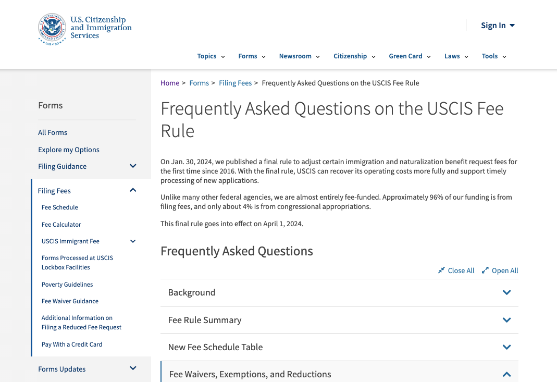The height and width of the screenshot is (382, 557).
Task: Click the Sign In dropdown arrow
Action: (x=512, y=26)
